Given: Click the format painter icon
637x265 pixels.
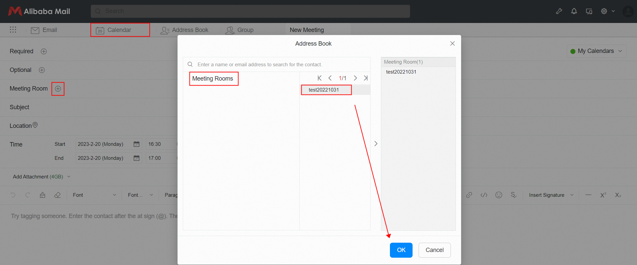Looking at the screenshot, I should (x=43, y=195).
